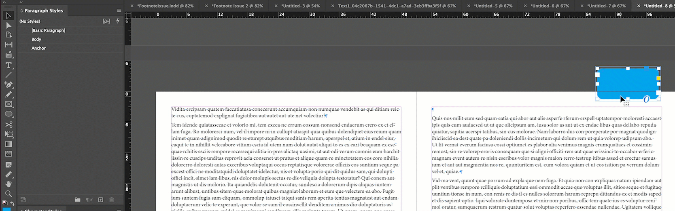Screen dimensions: 675x211
Task: Click the Free Transform tool
Action: [x=8, y=134]
